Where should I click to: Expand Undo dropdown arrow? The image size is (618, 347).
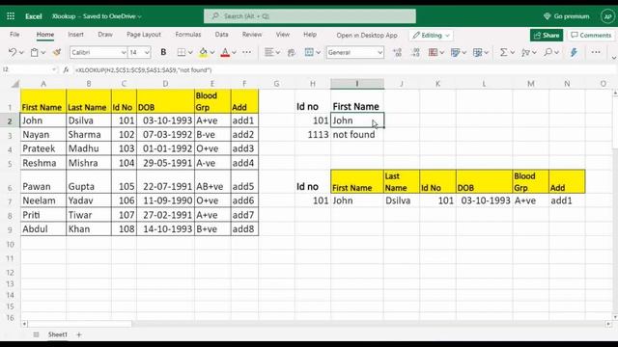tap(21, 53)
